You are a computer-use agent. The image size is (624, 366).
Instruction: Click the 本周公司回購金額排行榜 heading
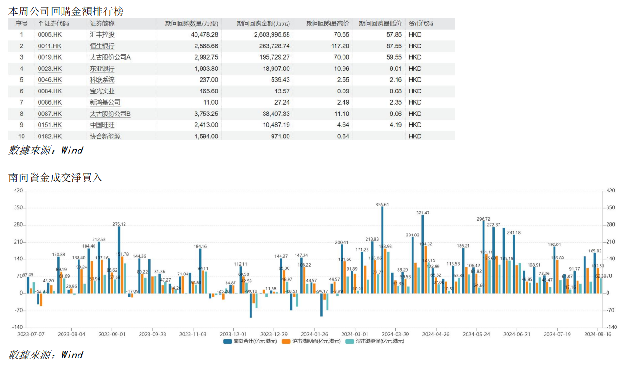click(66, 11)
